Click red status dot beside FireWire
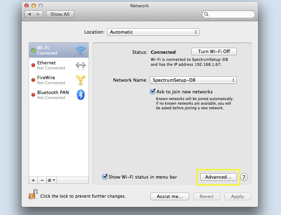 [x=33, y=80]
